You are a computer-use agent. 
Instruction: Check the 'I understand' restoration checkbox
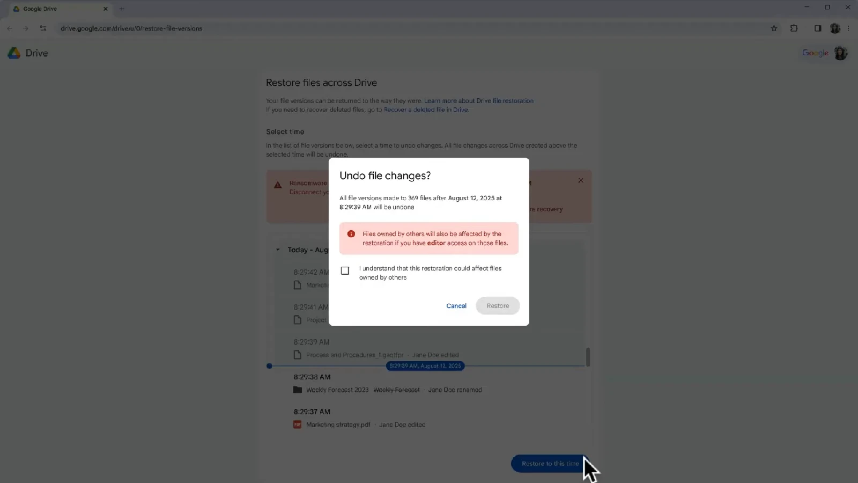tap(345, 271)
